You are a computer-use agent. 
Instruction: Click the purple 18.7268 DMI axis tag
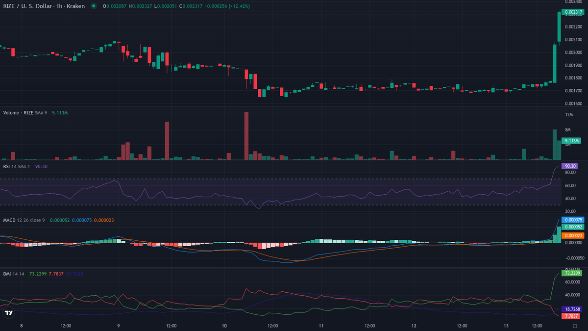coord(573,309)
